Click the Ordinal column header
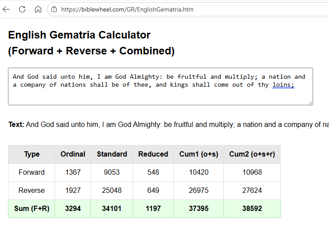This screenshot has height=230, width=329. [73, 154]
